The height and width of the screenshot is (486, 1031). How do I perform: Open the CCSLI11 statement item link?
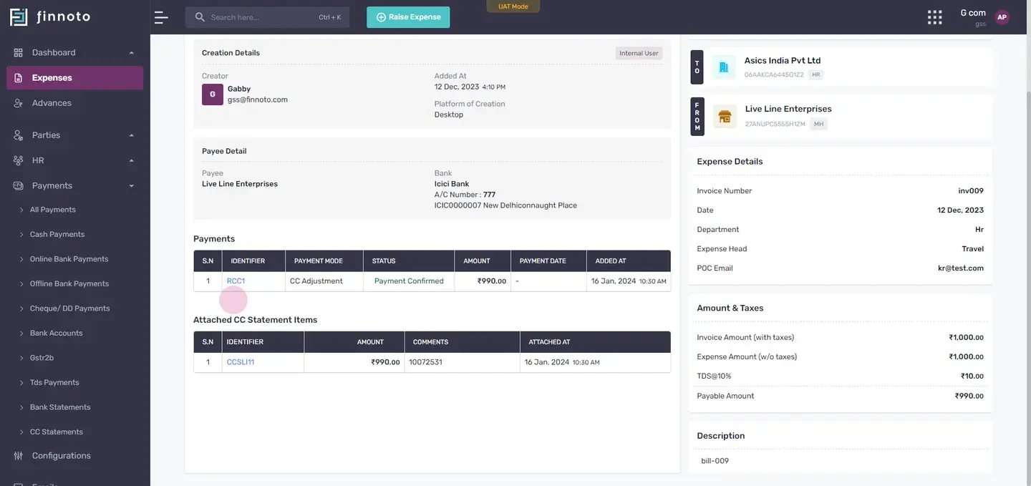(241, 362)
